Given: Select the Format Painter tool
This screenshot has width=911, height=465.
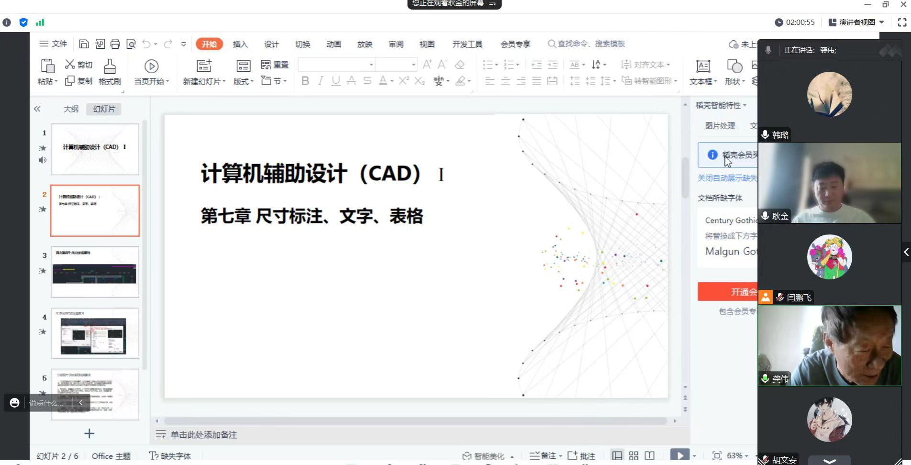Looking at the screenshot, I should [110, 66].
